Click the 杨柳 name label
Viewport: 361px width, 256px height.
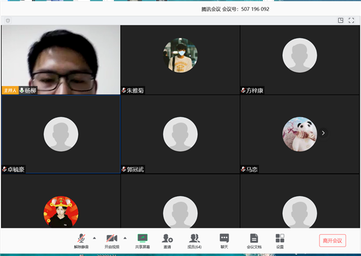[31, 90]
